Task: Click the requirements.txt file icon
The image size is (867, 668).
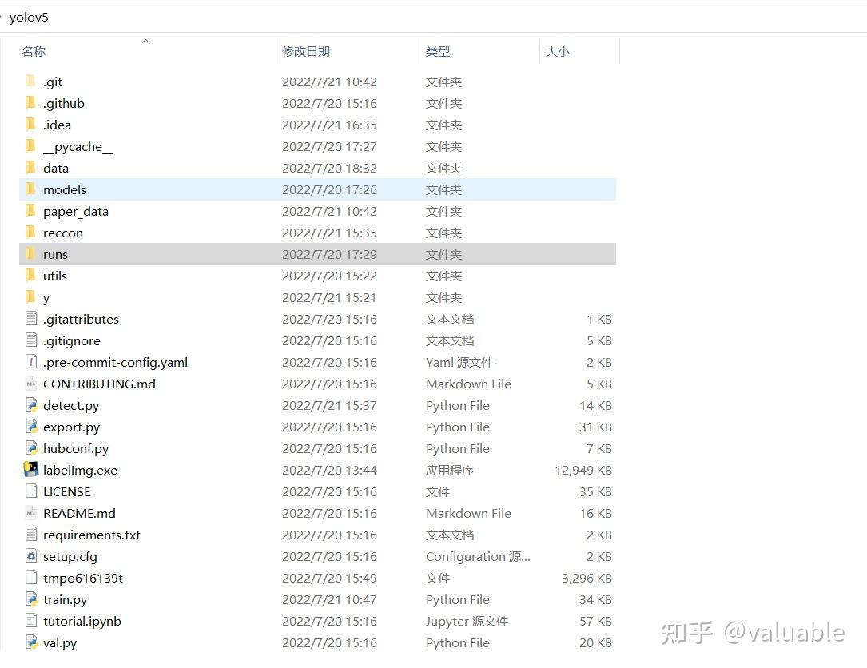Action: (31, 535)
